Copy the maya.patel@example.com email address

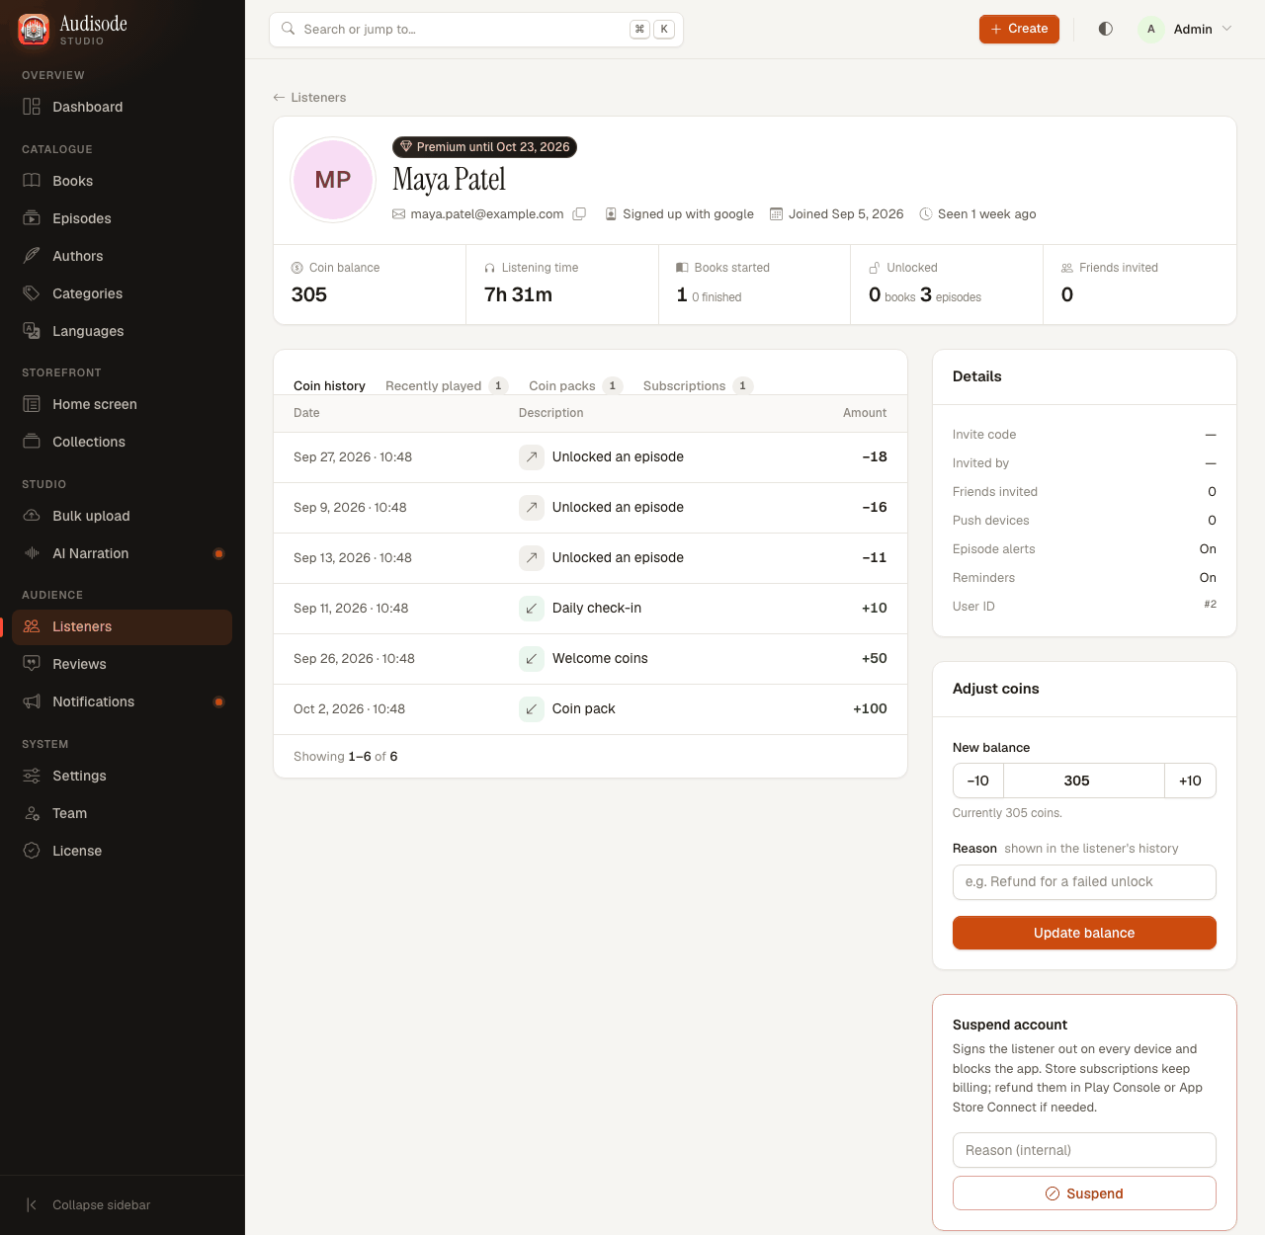pos(579,213)
